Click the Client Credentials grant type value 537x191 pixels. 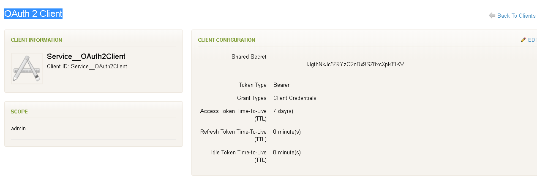click(x=295, y=98)
